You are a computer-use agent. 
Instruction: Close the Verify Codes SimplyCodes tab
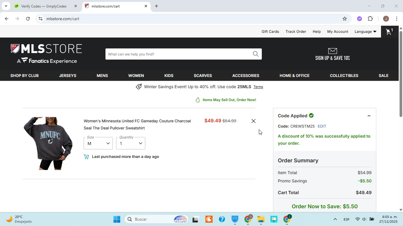coord(75,6)
